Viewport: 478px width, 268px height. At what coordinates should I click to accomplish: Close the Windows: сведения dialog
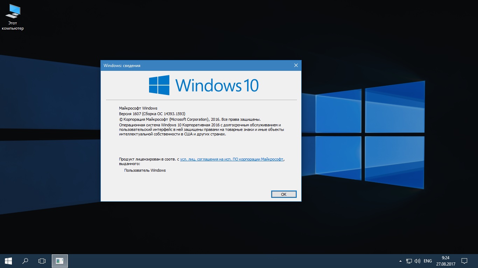296,65
